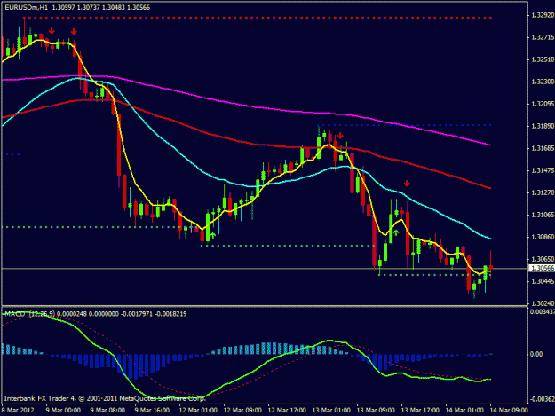Click the red sell arrow above the 13 Mar 17:00 candles

pos(407,183)
